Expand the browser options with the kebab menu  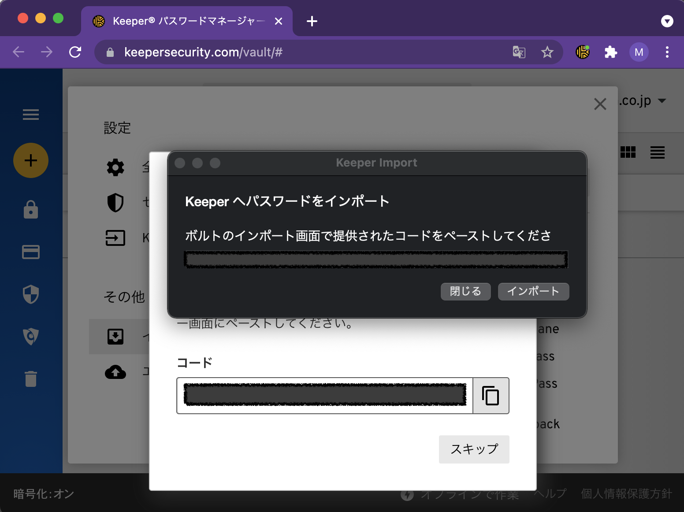[667, 52]
